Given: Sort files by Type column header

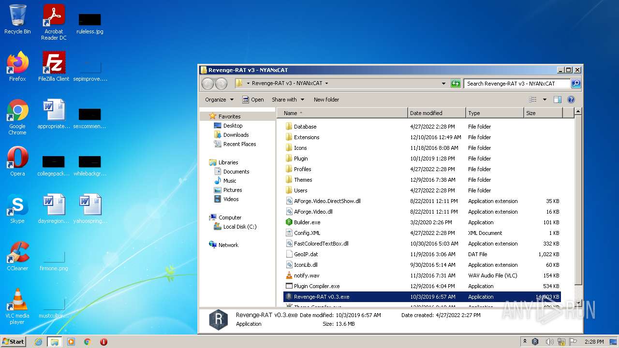Looking at the screenshot, I should coord(494,113).
